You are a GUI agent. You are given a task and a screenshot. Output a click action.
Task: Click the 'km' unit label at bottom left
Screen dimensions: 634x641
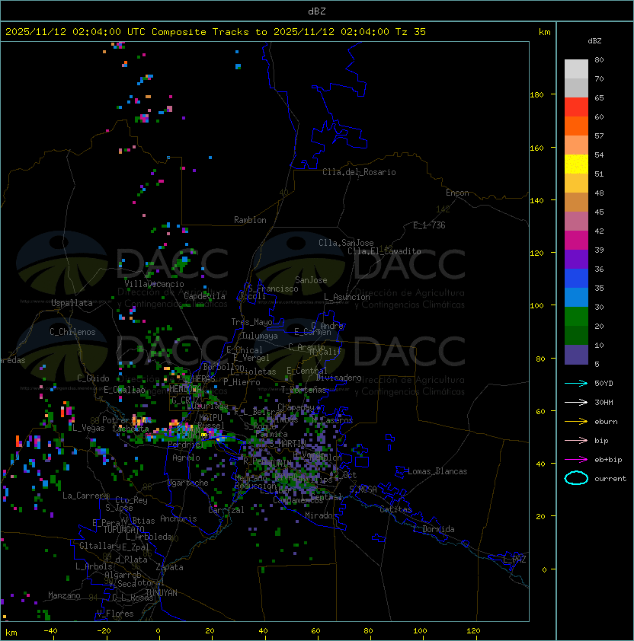coord(11,633)
